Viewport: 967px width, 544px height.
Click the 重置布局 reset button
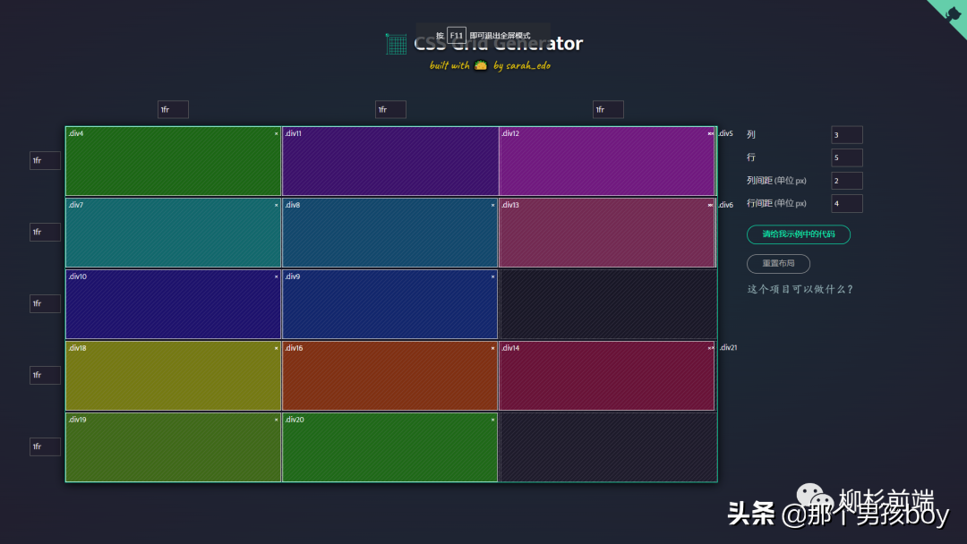pyautogui.click(x=778, y=264)
